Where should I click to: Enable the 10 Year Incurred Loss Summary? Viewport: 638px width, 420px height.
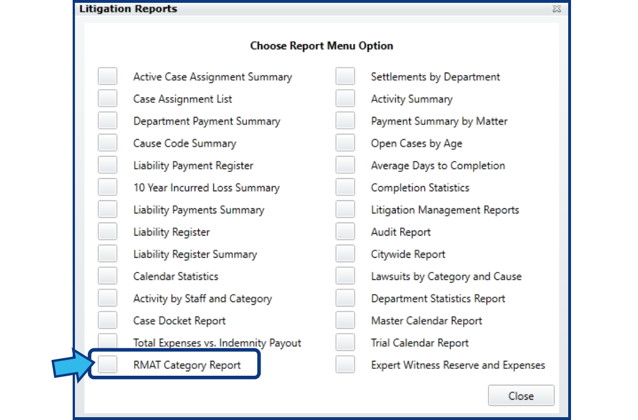click(107, 186)
